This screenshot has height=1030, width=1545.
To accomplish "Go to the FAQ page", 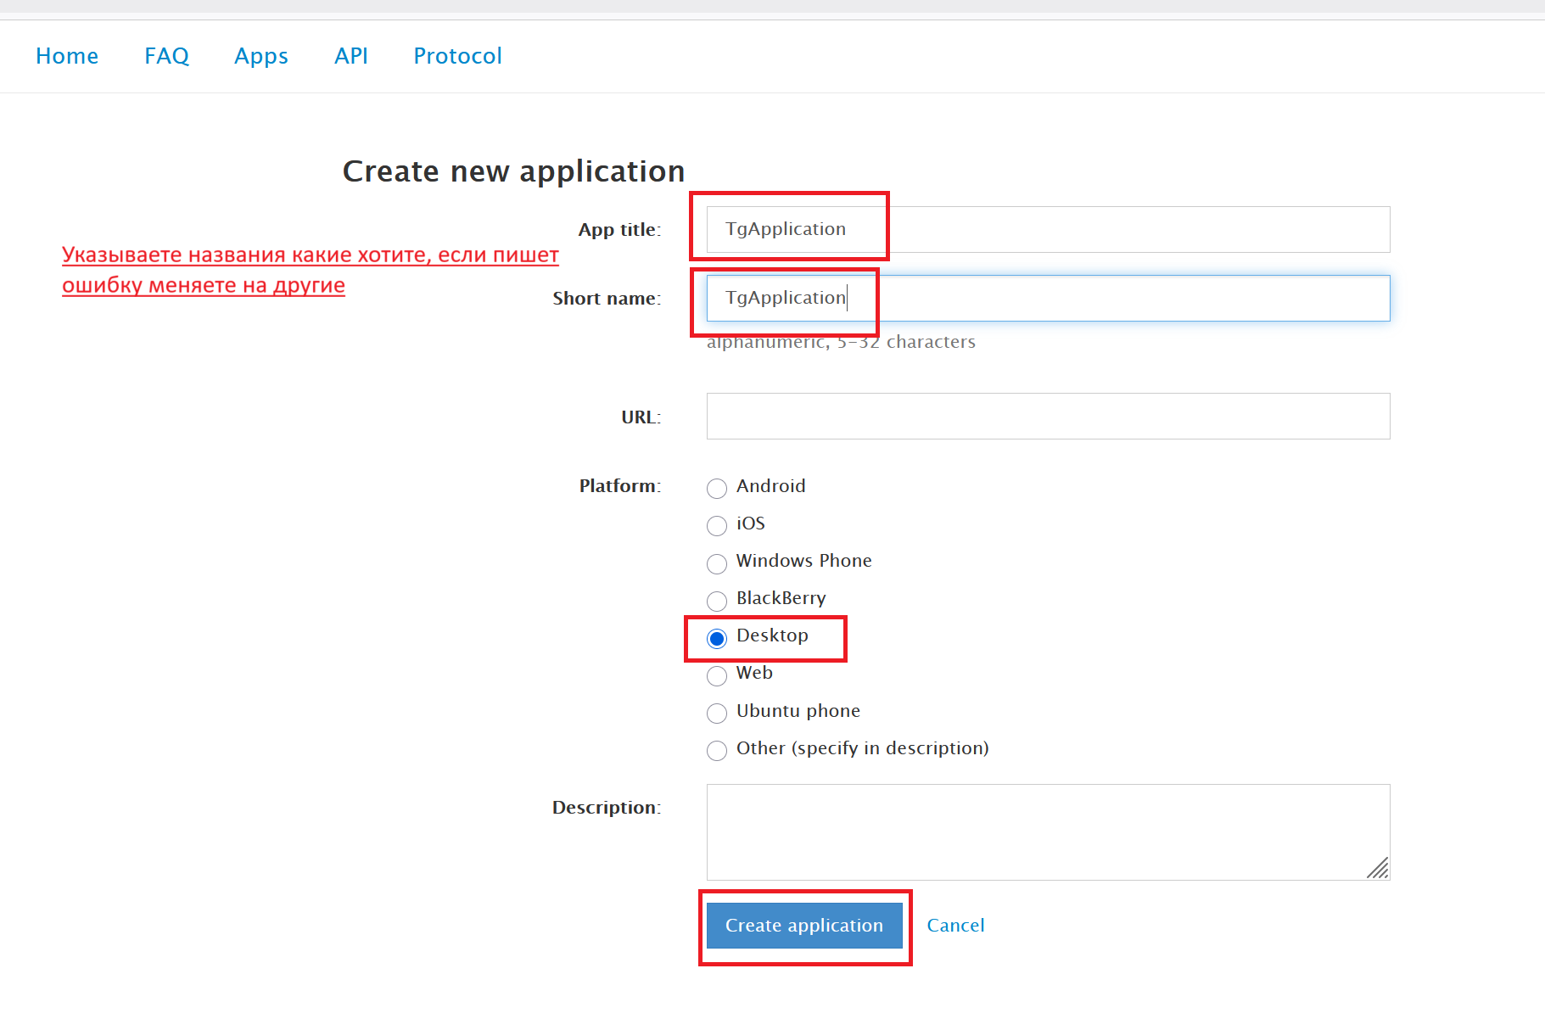I will tap(166, 56).
